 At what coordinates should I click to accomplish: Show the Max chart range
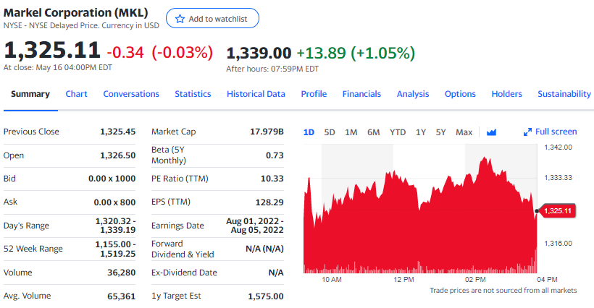tap(464, 132)
